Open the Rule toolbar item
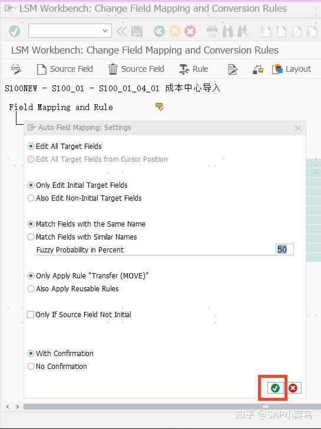 (193, 69)
